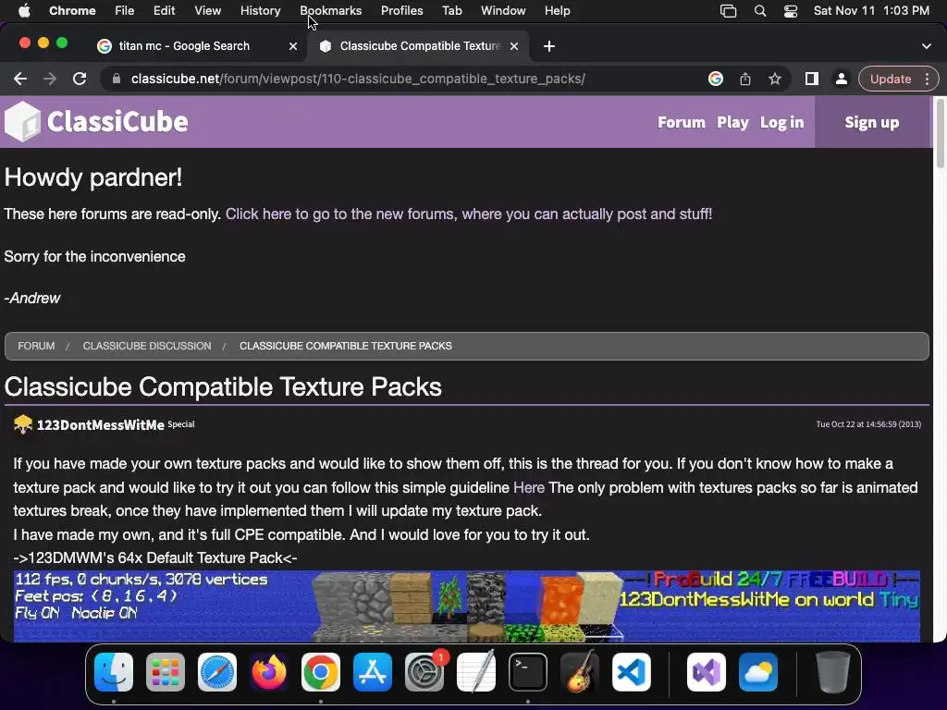Click the page vertical scrollbar
The image size is (947, 710).
point(940,133)
